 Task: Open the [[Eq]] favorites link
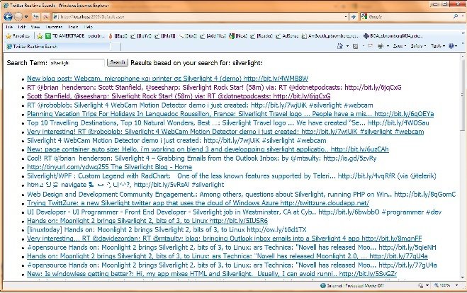[x=118, y=36]
